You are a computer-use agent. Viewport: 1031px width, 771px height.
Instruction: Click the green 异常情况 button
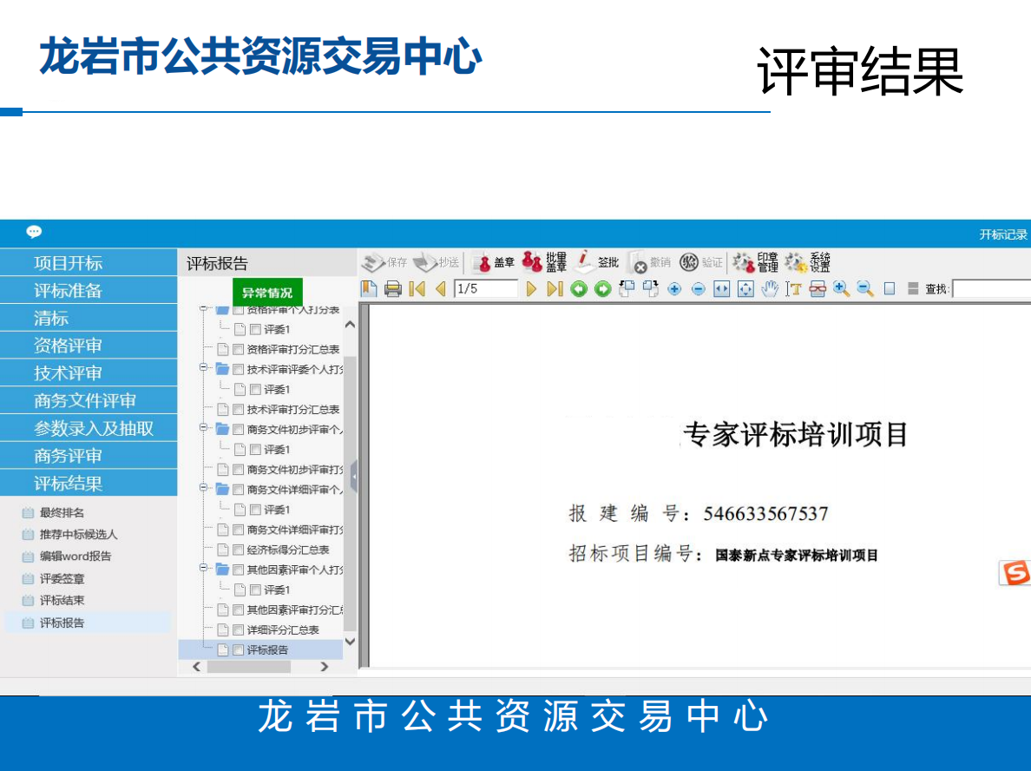pyautogui.click(x=266, y=293)
